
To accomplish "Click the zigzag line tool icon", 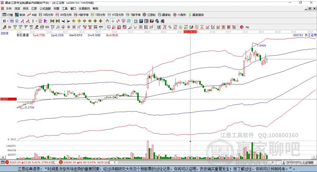I will click(x=135, y=27).
